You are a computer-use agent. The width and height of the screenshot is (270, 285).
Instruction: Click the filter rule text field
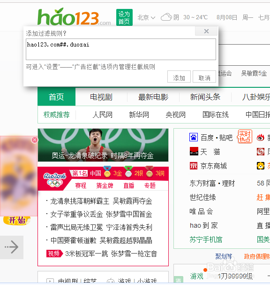pos(121,49)
